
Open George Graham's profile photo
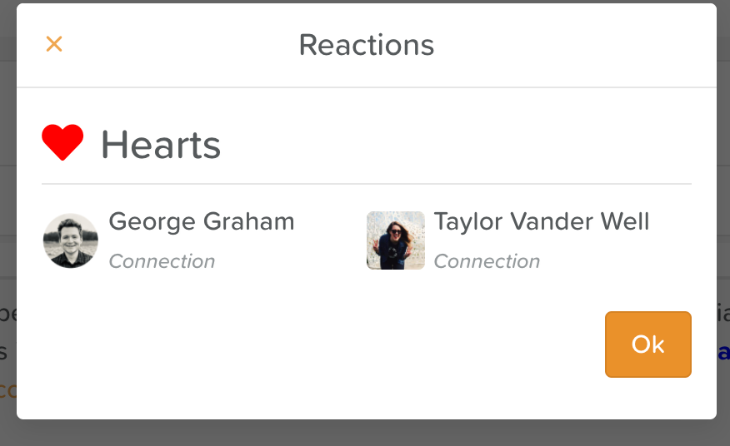71,240
